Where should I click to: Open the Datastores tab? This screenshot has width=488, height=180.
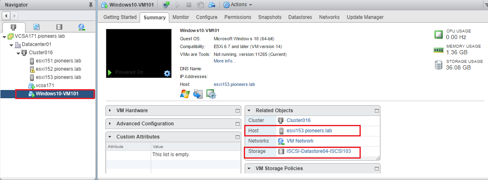tap(300, 17)
